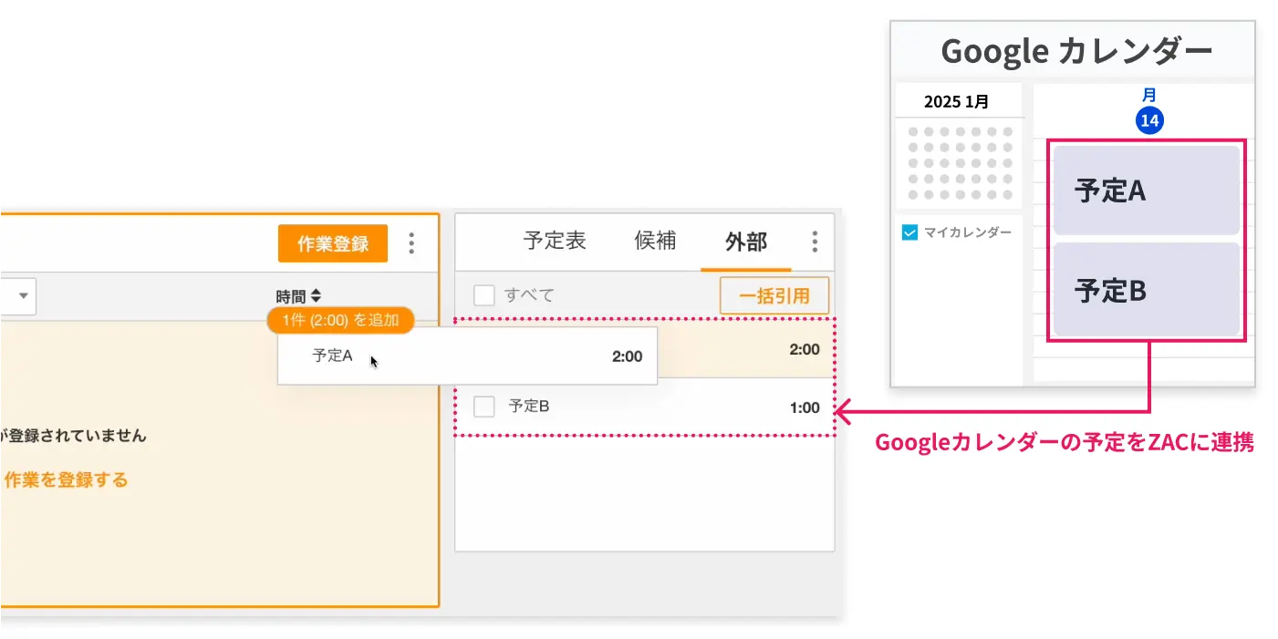Open the kebab menu beside 外部 tab
The image size is (1278, 639).
click(815, 242)
